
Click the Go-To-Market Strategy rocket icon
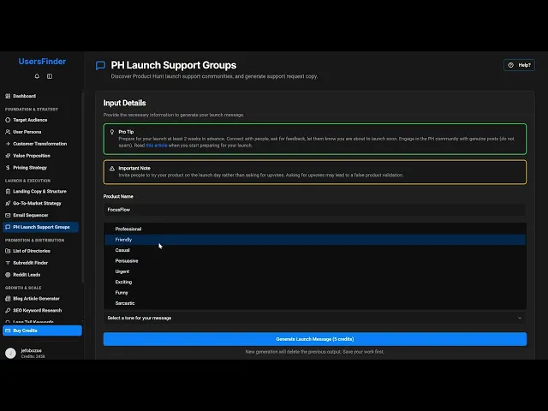[x=8, y=204]
